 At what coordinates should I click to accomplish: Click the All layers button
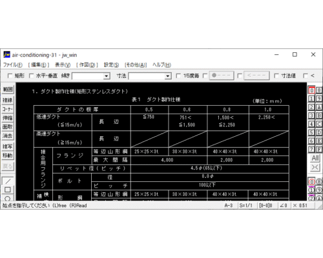(x=315, y=158)
